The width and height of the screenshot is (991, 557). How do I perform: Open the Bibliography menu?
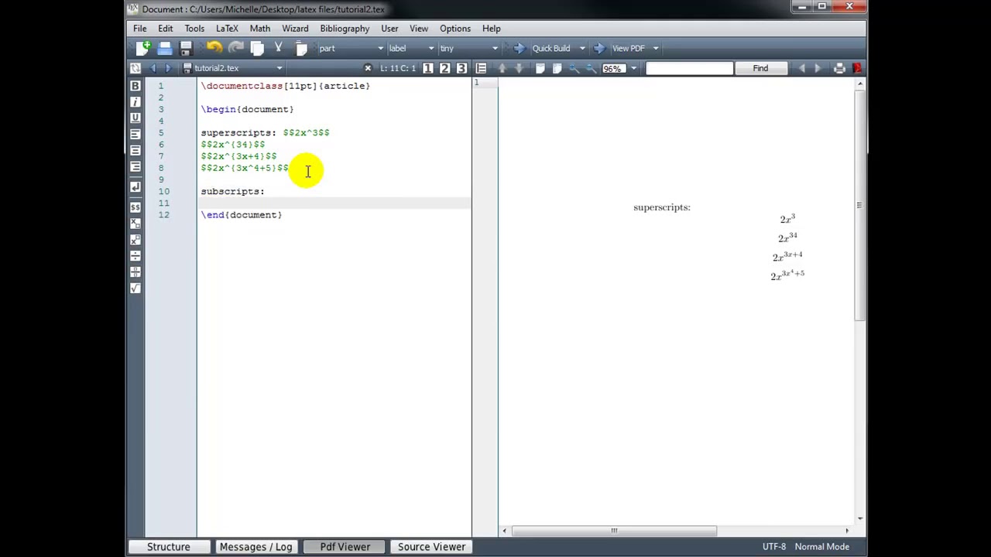click(345, 29)
